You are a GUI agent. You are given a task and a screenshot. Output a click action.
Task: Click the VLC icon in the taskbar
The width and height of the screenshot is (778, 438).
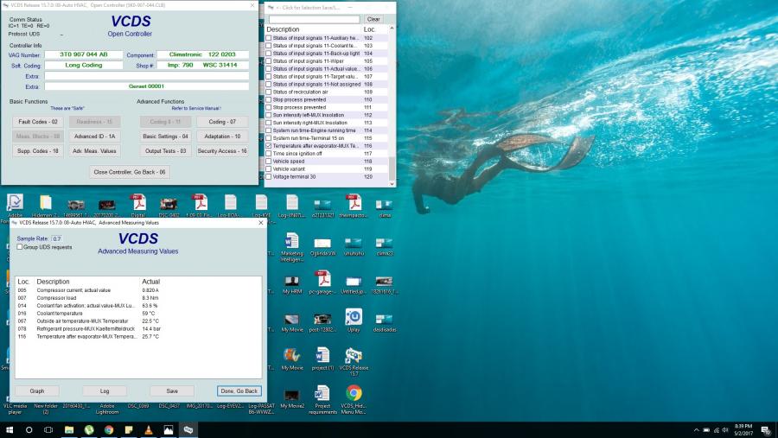[x=148, y=429]
